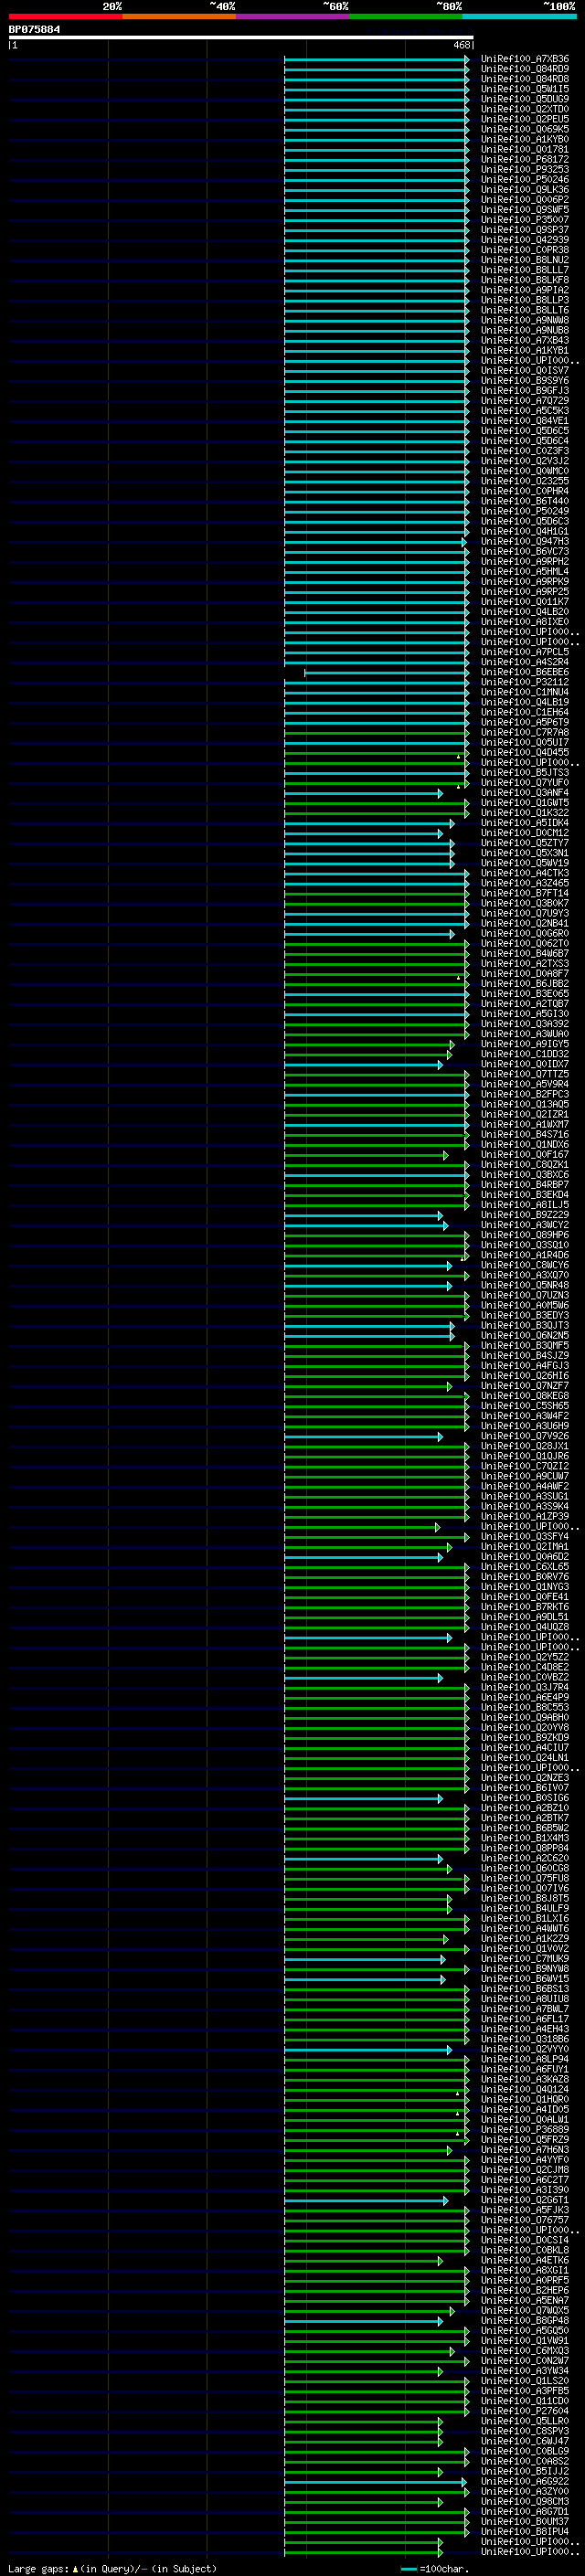Screen dimensions: 585x2576
Task: Click the cyan ~100% legend segment
Action: click(519, 16)
